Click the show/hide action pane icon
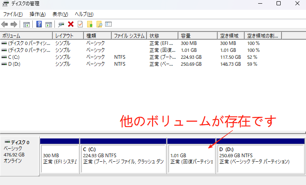 click(x=49, y=24)
